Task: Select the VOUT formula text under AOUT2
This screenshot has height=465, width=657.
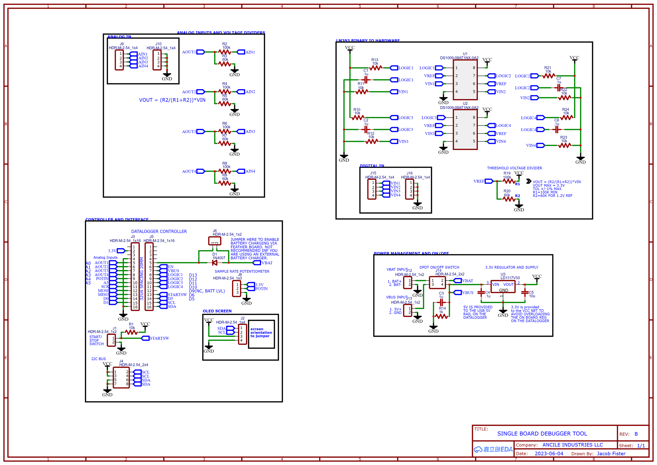Action: (172, 100)
